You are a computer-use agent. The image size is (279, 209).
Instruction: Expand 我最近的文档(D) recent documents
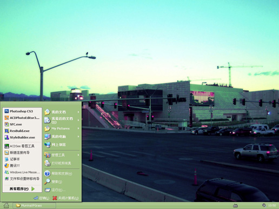(62, 120)
